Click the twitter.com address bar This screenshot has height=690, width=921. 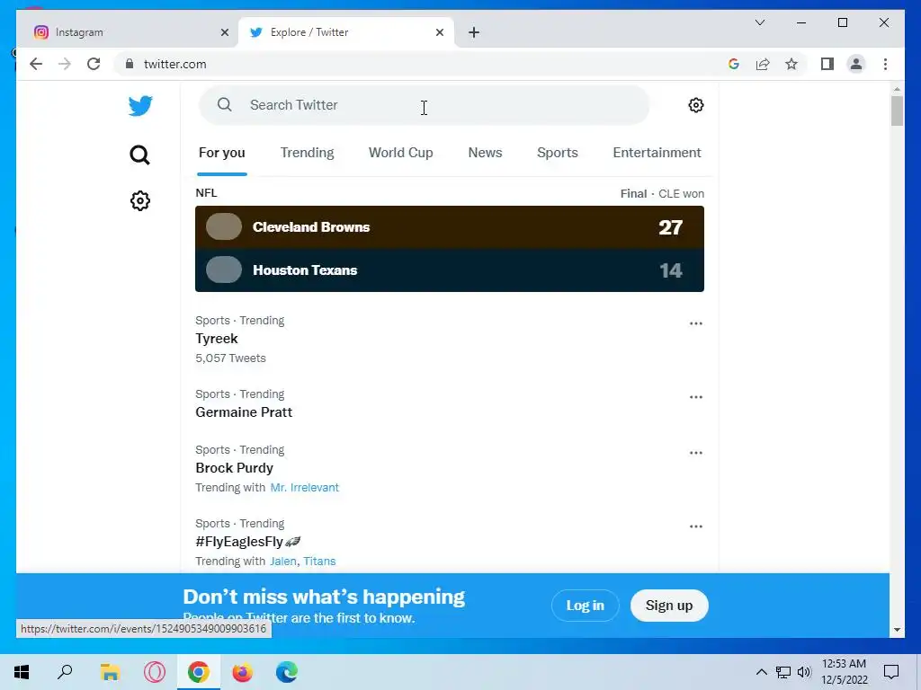(423, 64)
